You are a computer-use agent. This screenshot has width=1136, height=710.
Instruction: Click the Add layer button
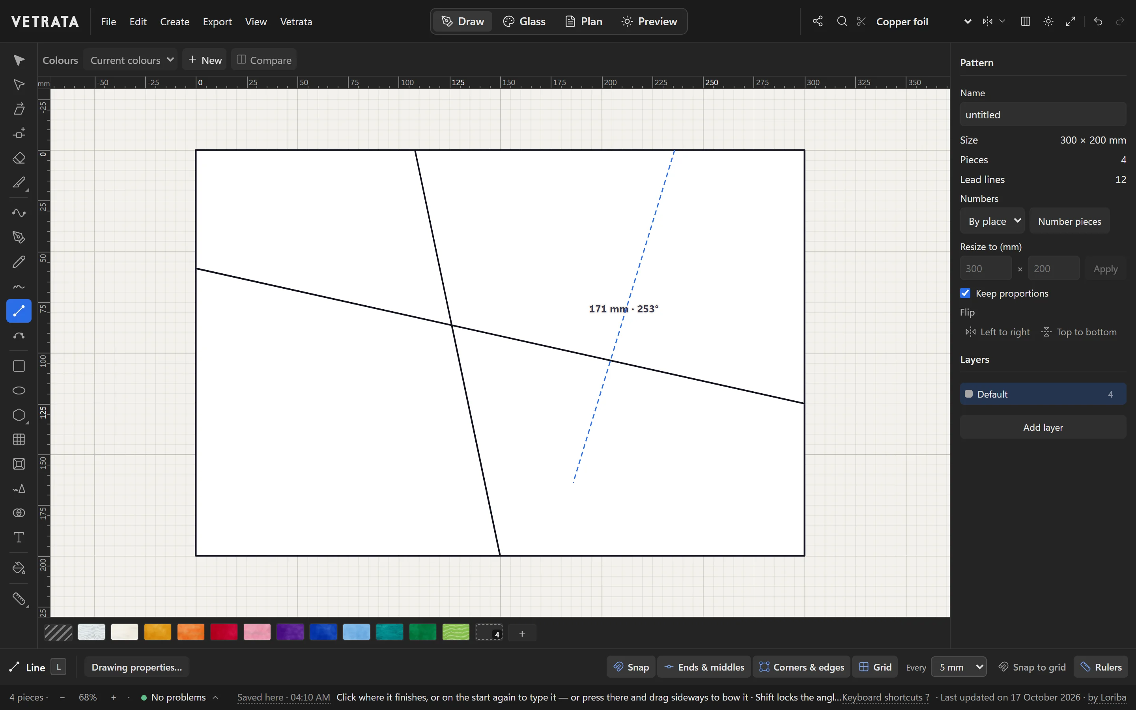click(x=1043, y=427)
